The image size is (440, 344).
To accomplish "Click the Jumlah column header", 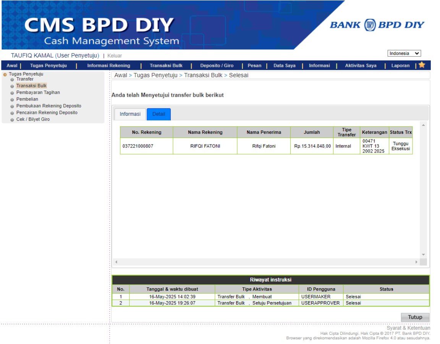I will click(x=312, y=132).
